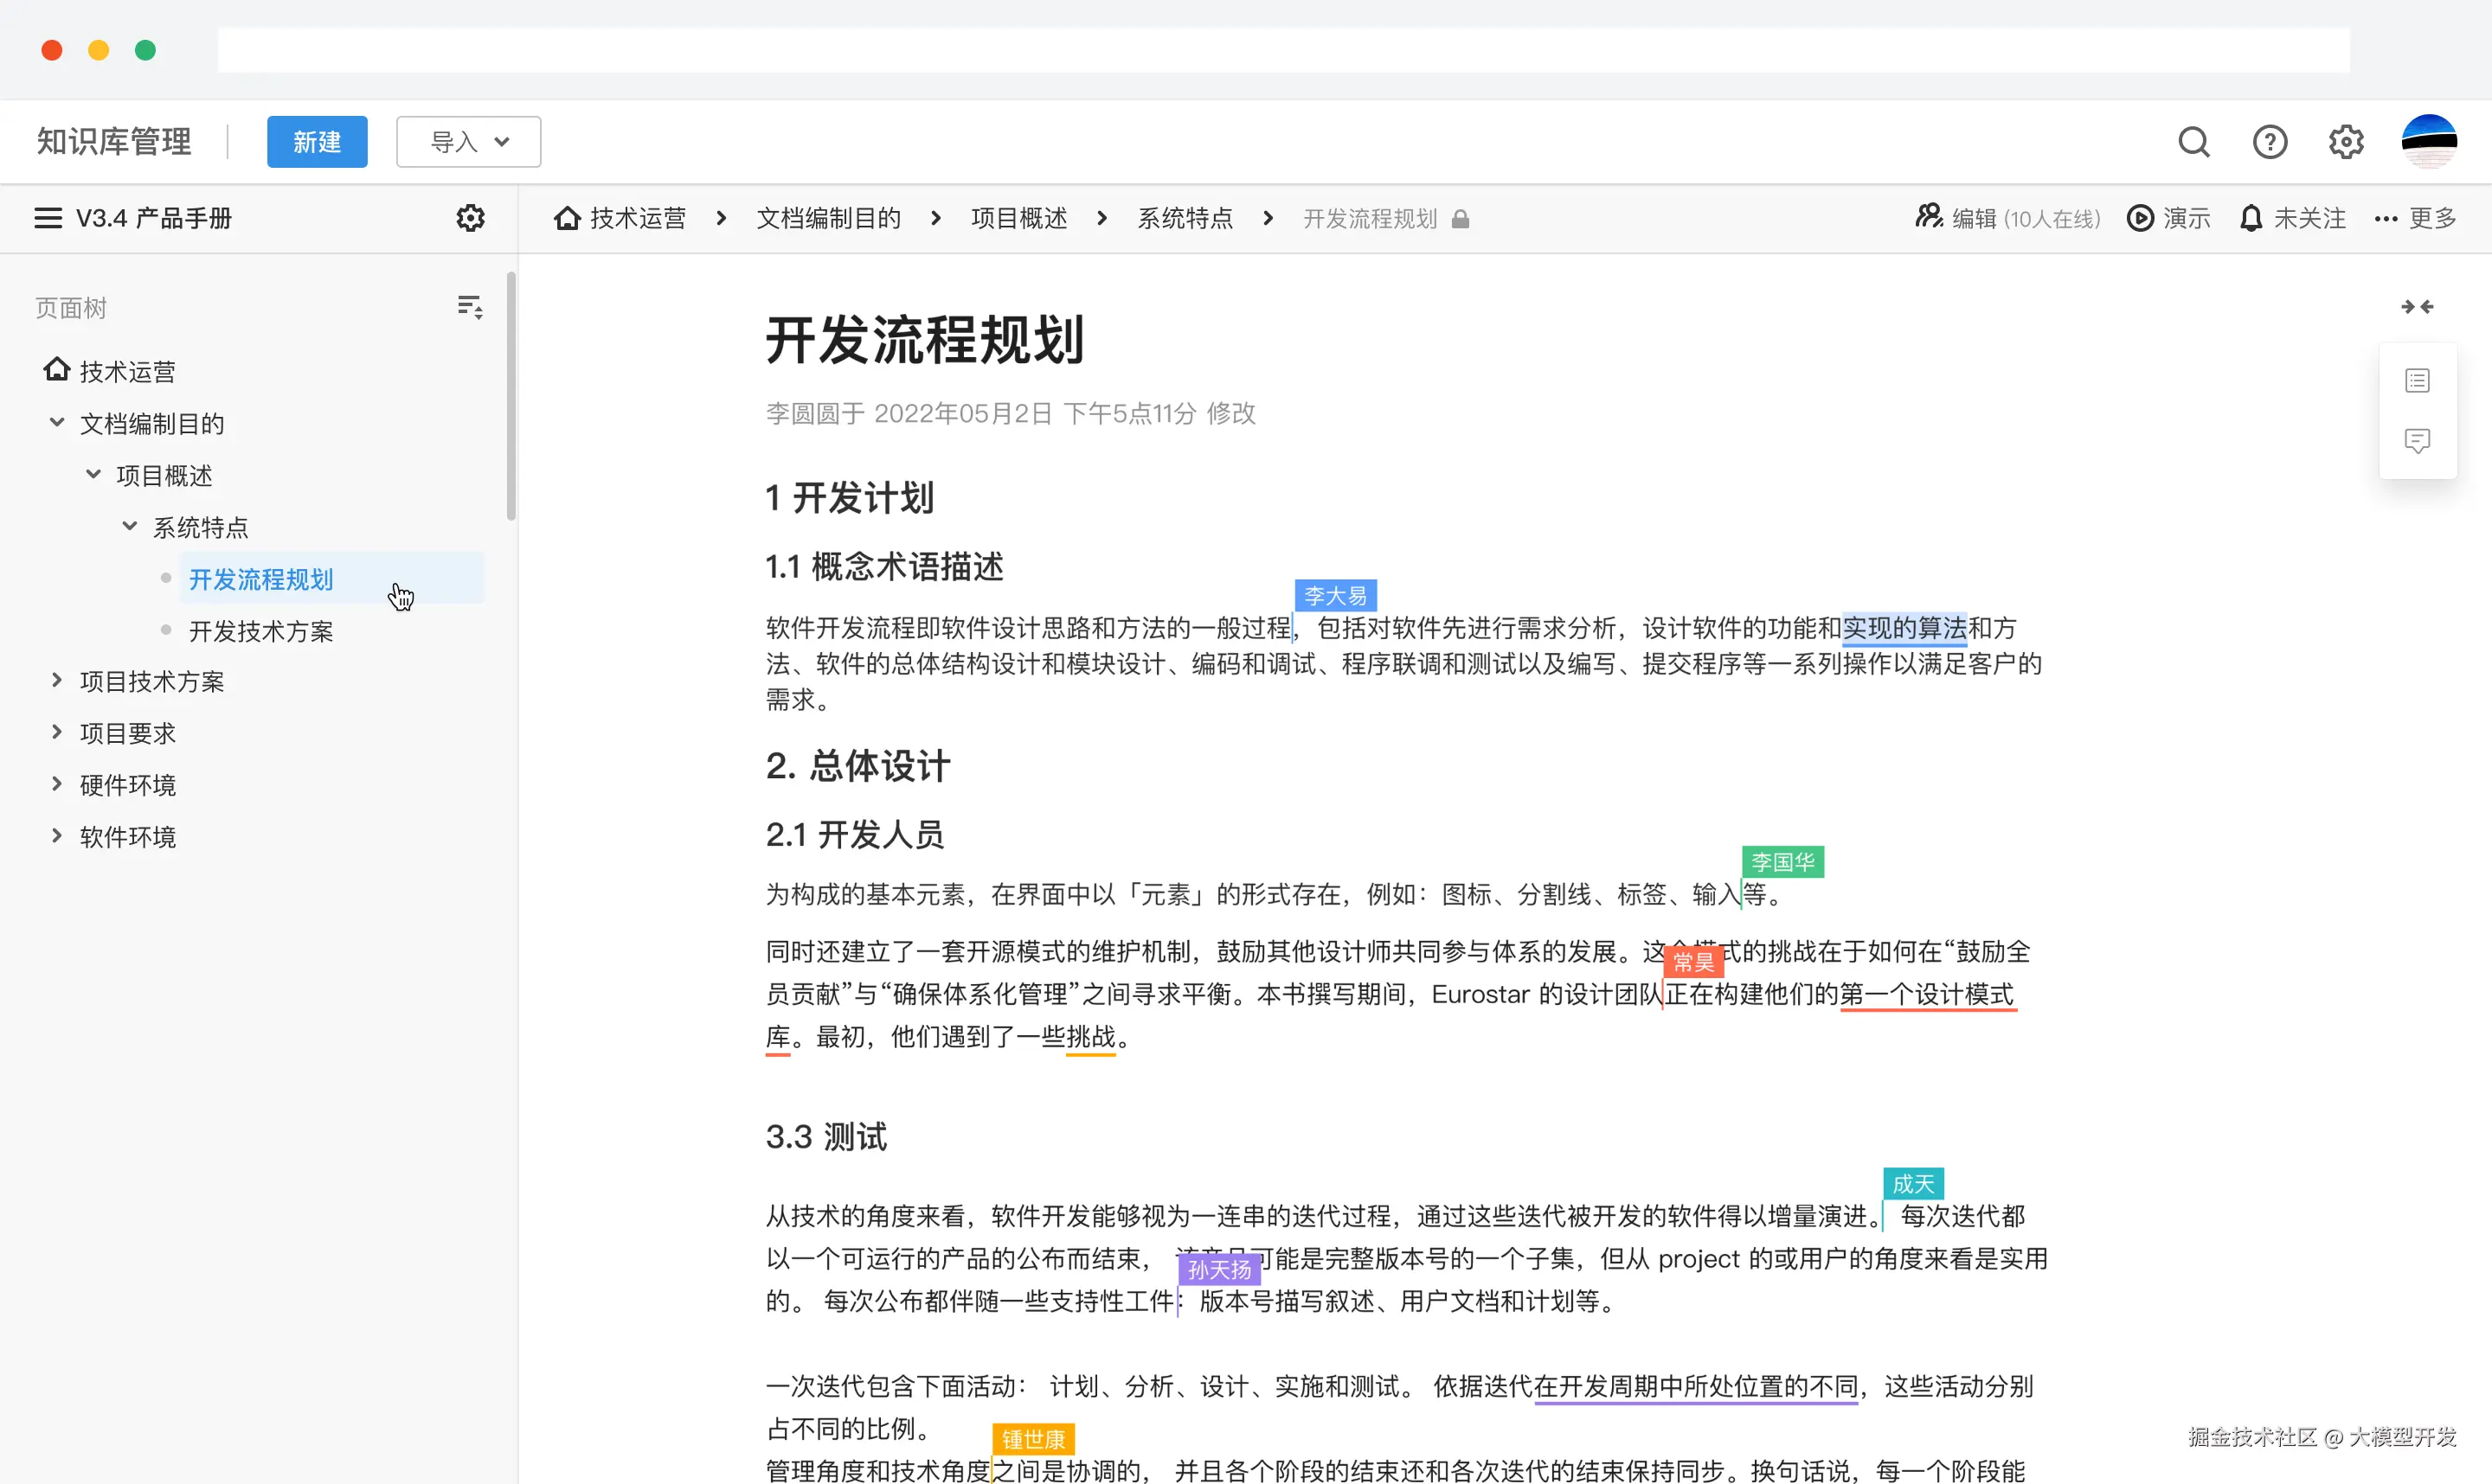Image resolution: width=2492 pixels, height=1484 pixels.
Task: Click the lock icon beside 开发流程规划
Action: (1461, 218)
